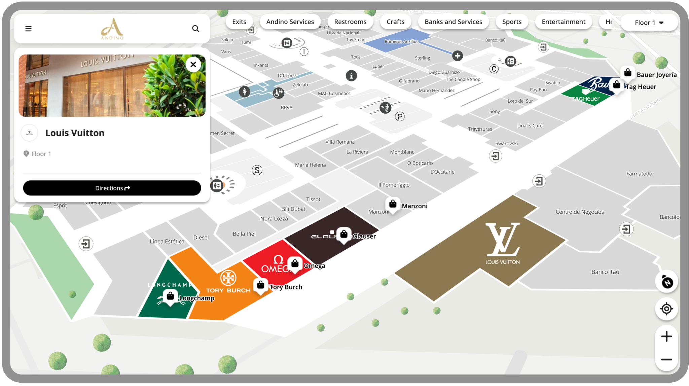Screen dimensions: 689x386
Task: Close the Louis Vuitton info panel
Action: point(192,64)
